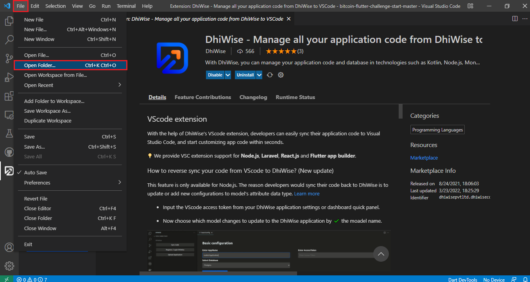
Task: Choose New Window from File menu
Action: coord(70,39)
